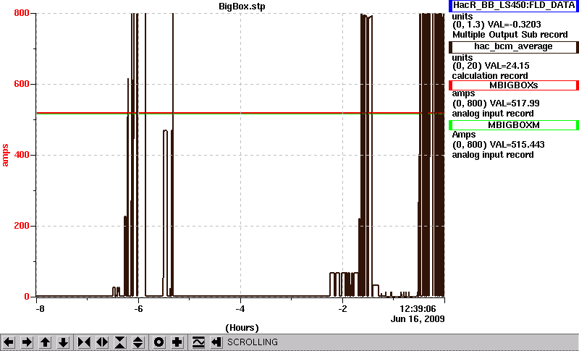Pan the plot left with the left arrow

(9, 342)
